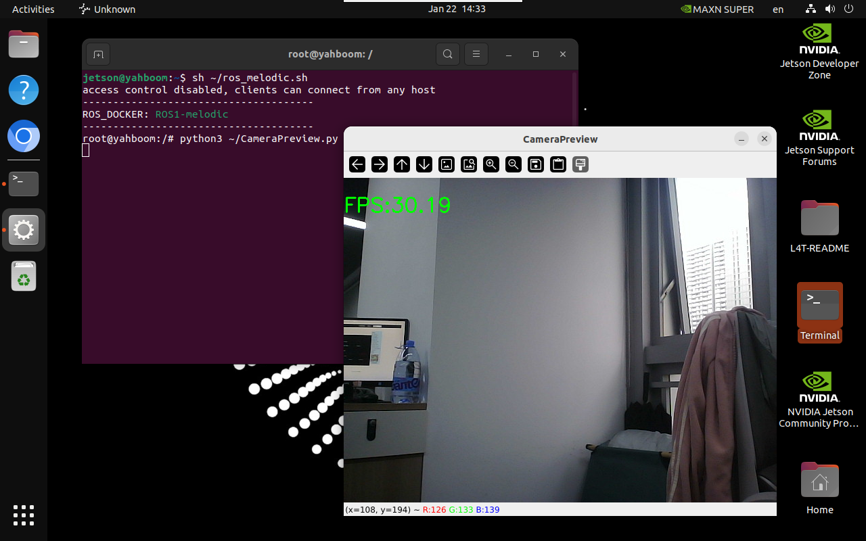
Task: Select the Home folder on the desktop
Action: [819, 487]
